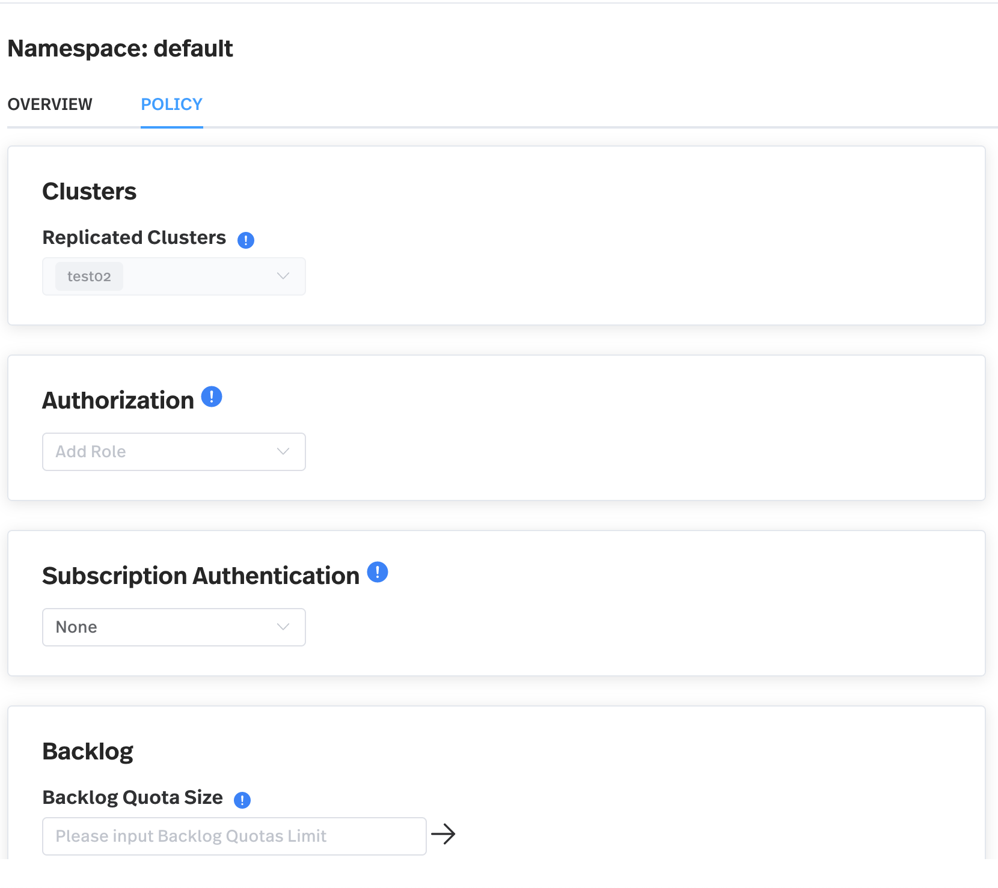Click the Authorization info icon
Screen dimensions: 998x888
212,396
